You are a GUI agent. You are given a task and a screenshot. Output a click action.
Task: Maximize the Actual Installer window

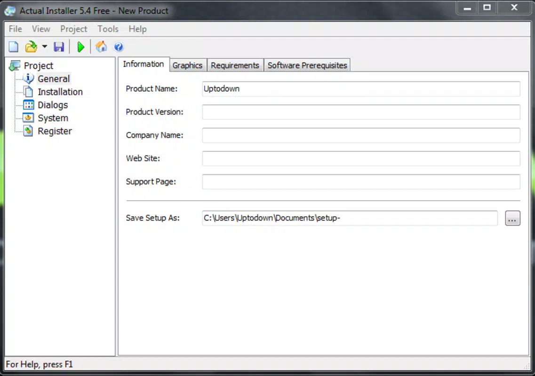pyautogui.click(x=487, y=8)
